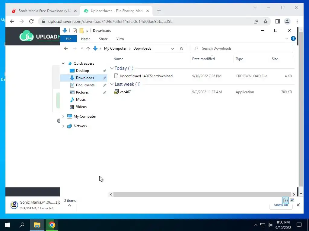Collapse the Last week (1) group
This screenshot has width=309, height=231.
coord(112,84)
